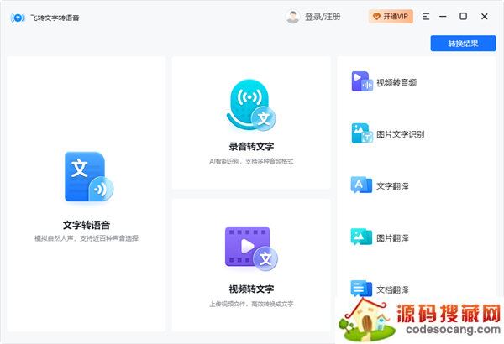504x344 pixels.
Task: Close the application window
Action: point(485,17)
